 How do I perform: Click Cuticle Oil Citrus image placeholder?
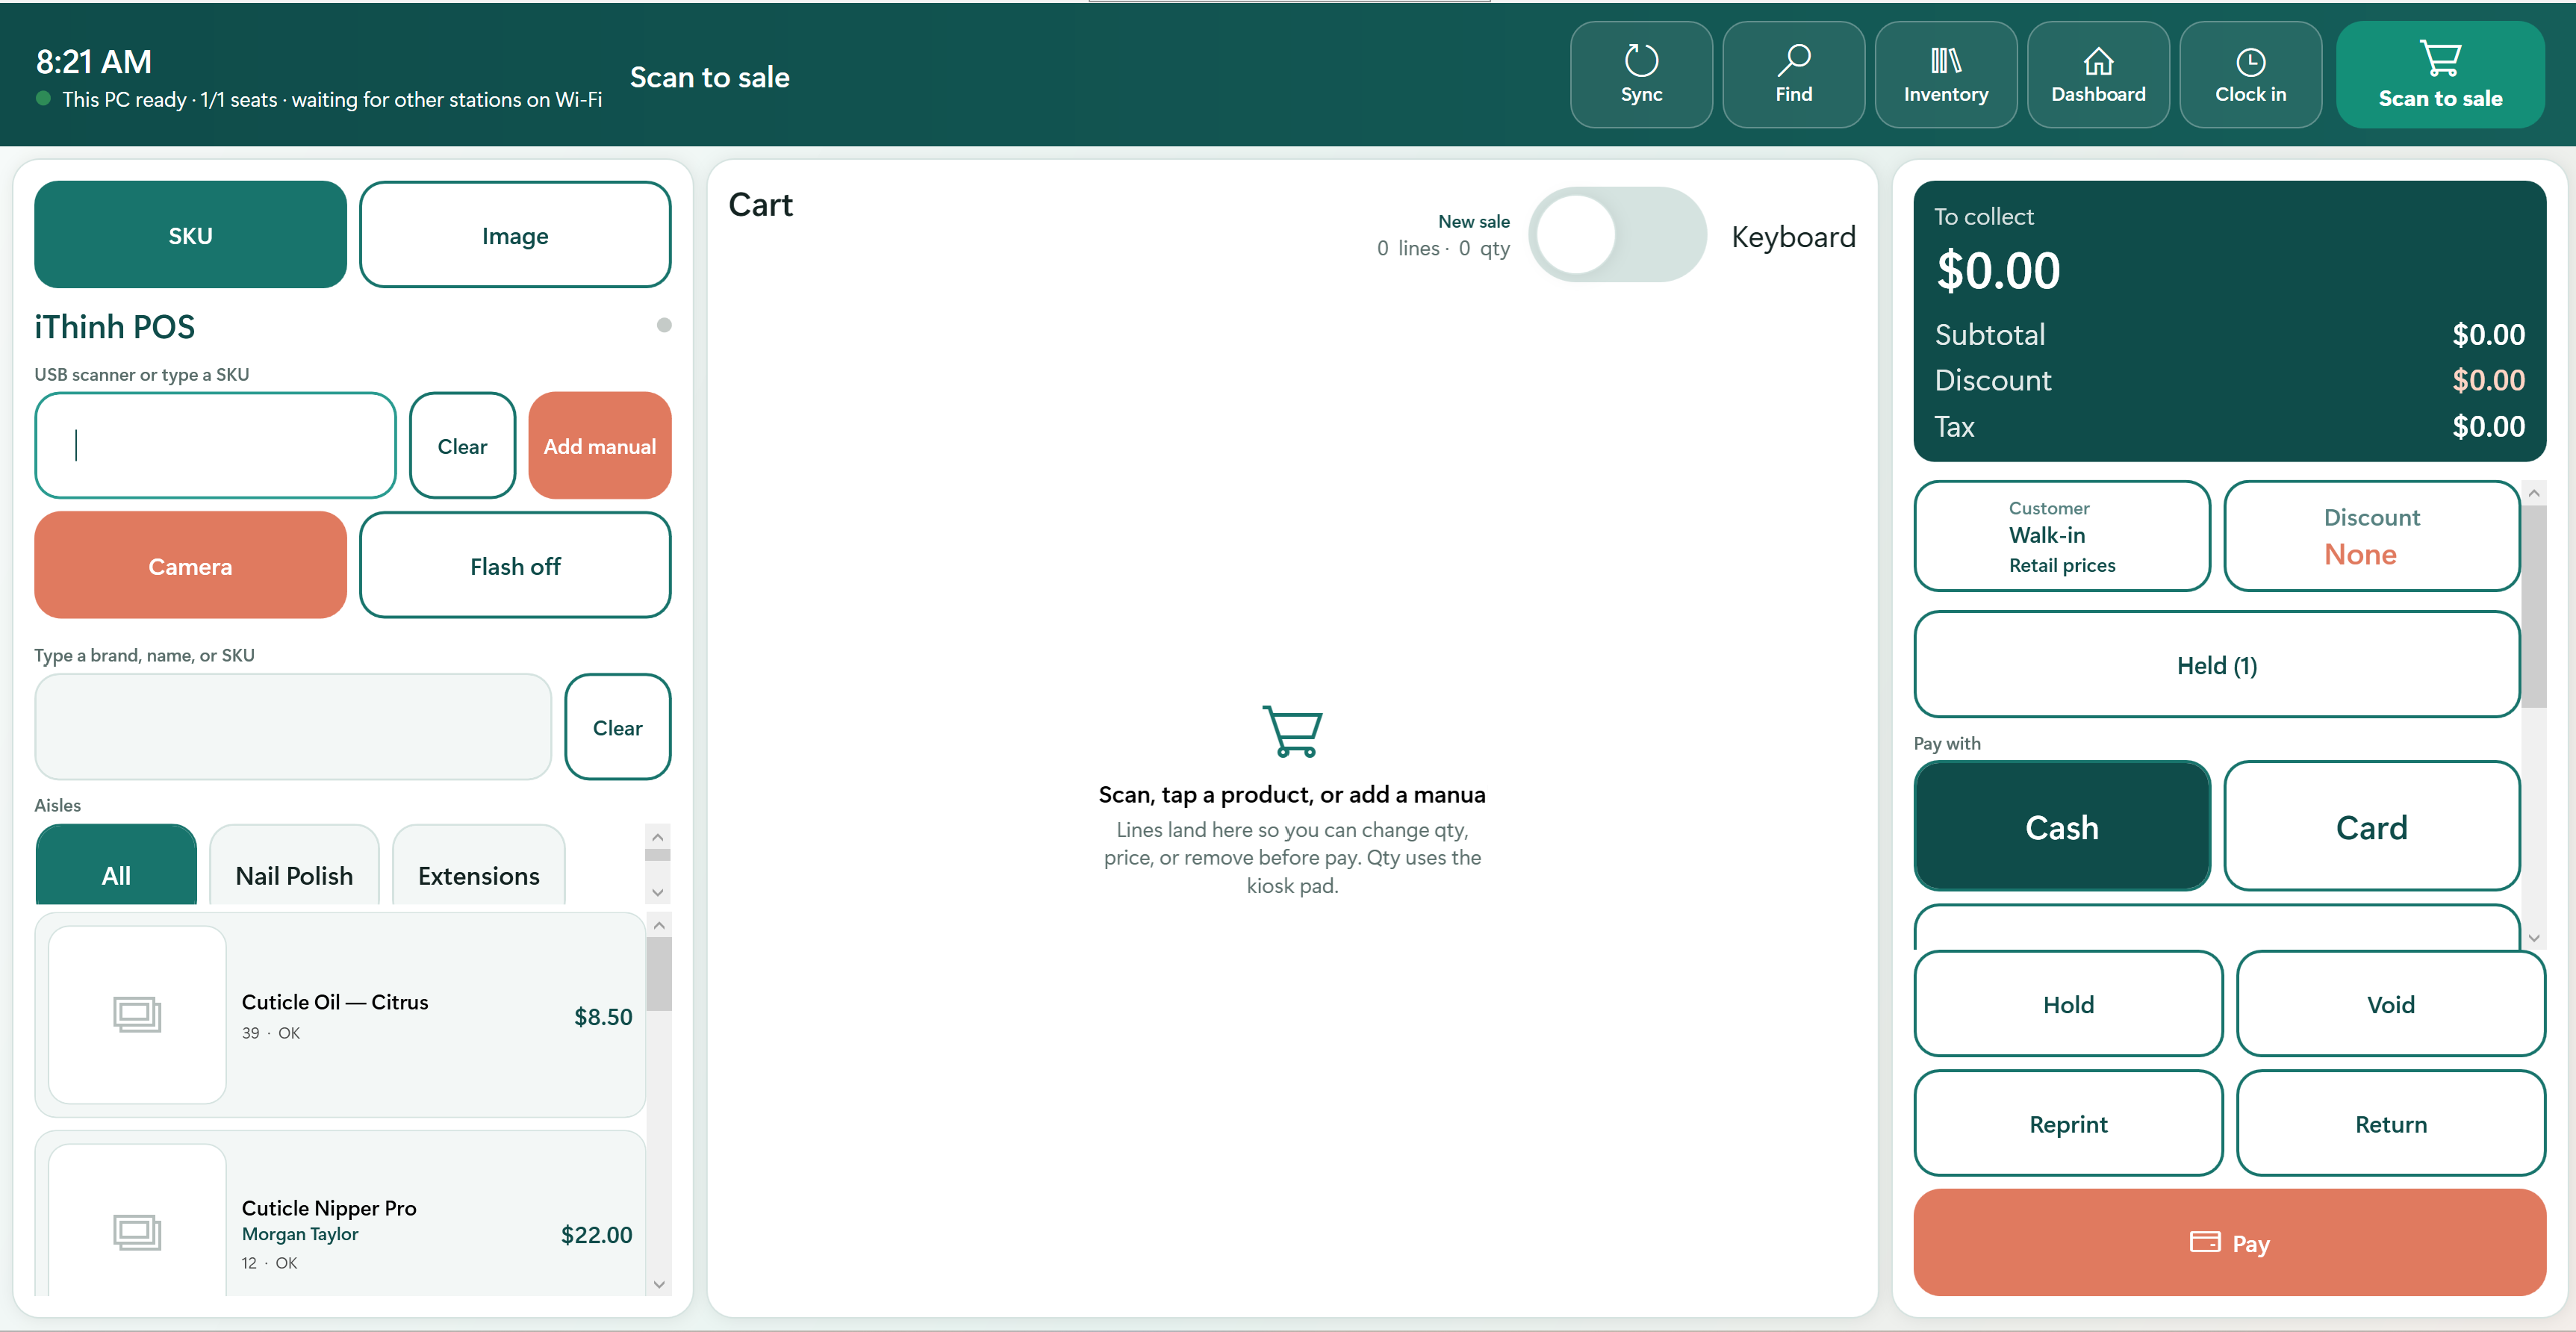[x=137, y=1014]
